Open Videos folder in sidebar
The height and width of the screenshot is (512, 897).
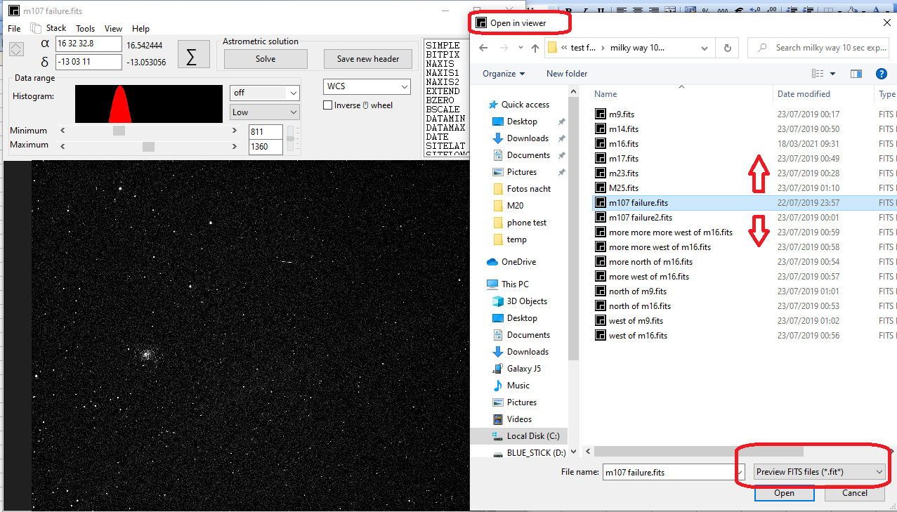(x=519, y=419)
